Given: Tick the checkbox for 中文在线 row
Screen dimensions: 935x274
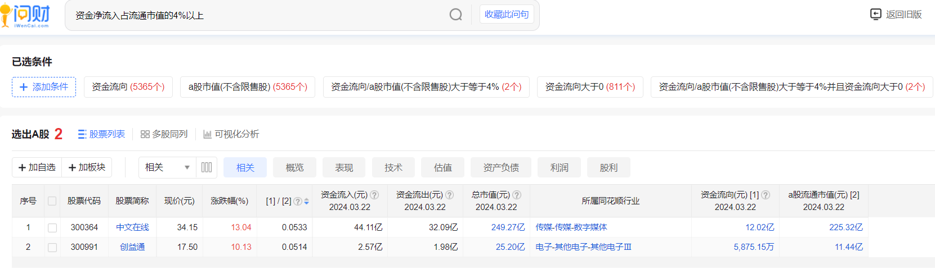Looking at the screenshot, I should tap(52, 227).
